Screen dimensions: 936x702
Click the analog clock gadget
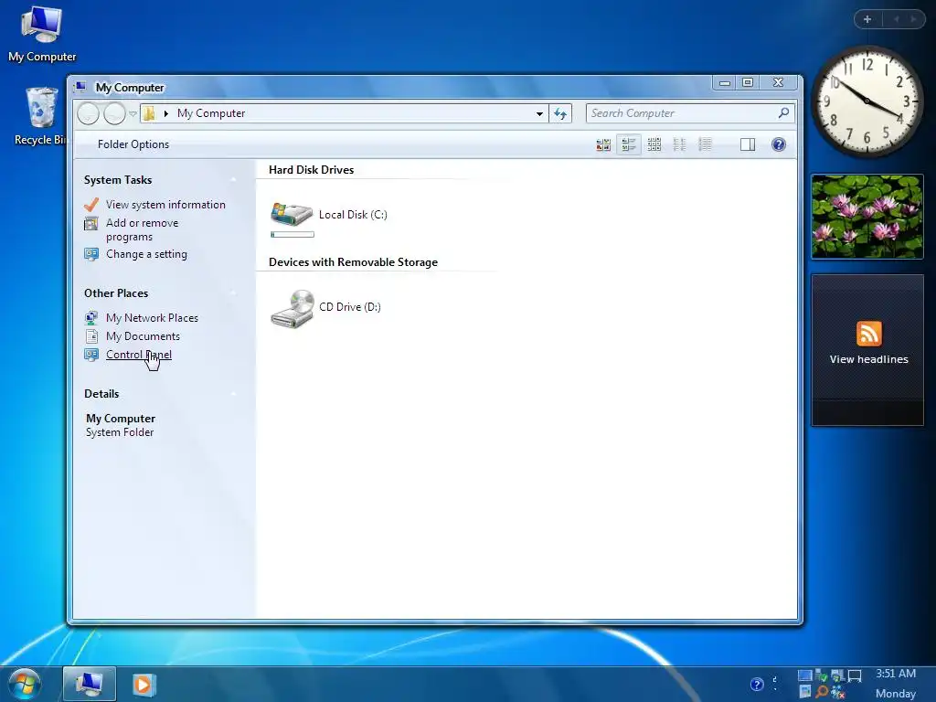[867, 101]
